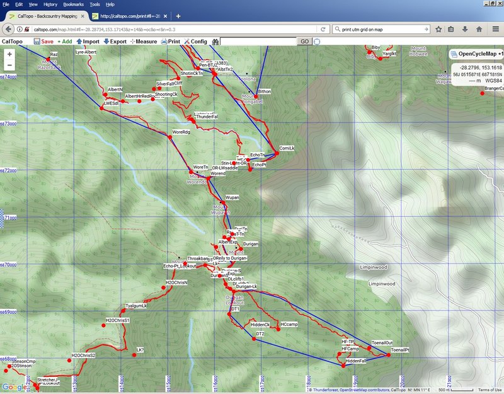Show site information icon
504x394 pixels.
click(20, 29)
